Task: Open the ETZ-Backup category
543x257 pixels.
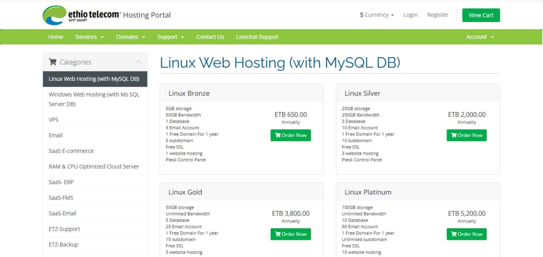Action: (95, 245)
